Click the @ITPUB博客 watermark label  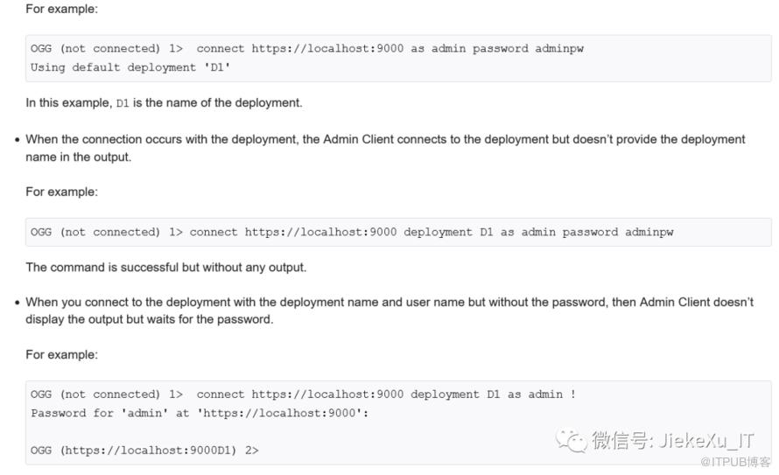coord(737,461)
